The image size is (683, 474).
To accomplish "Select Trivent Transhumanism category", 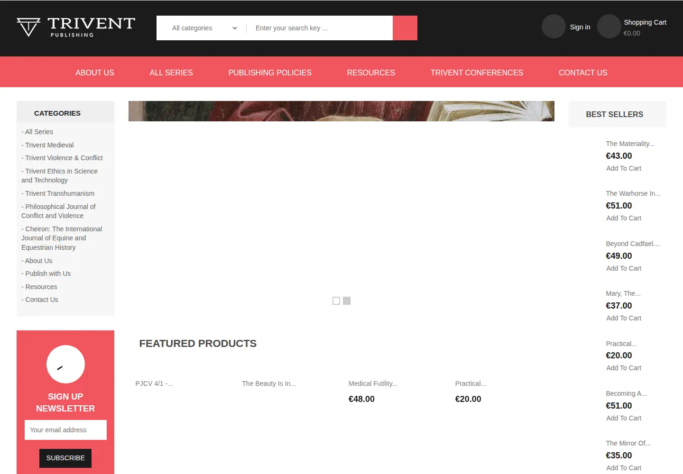I will click(58, 193).
